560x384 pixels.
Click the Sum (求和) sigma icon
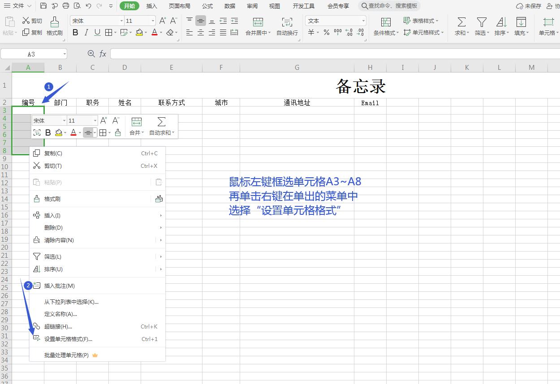[461, 22]
